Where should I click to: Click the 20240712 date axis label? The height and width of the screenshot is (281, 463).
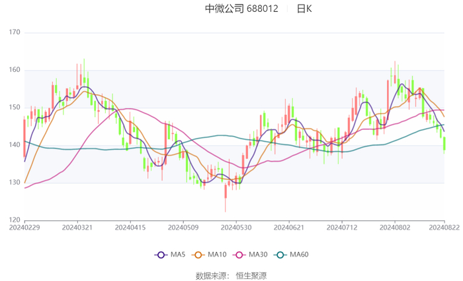pos(342,228)
